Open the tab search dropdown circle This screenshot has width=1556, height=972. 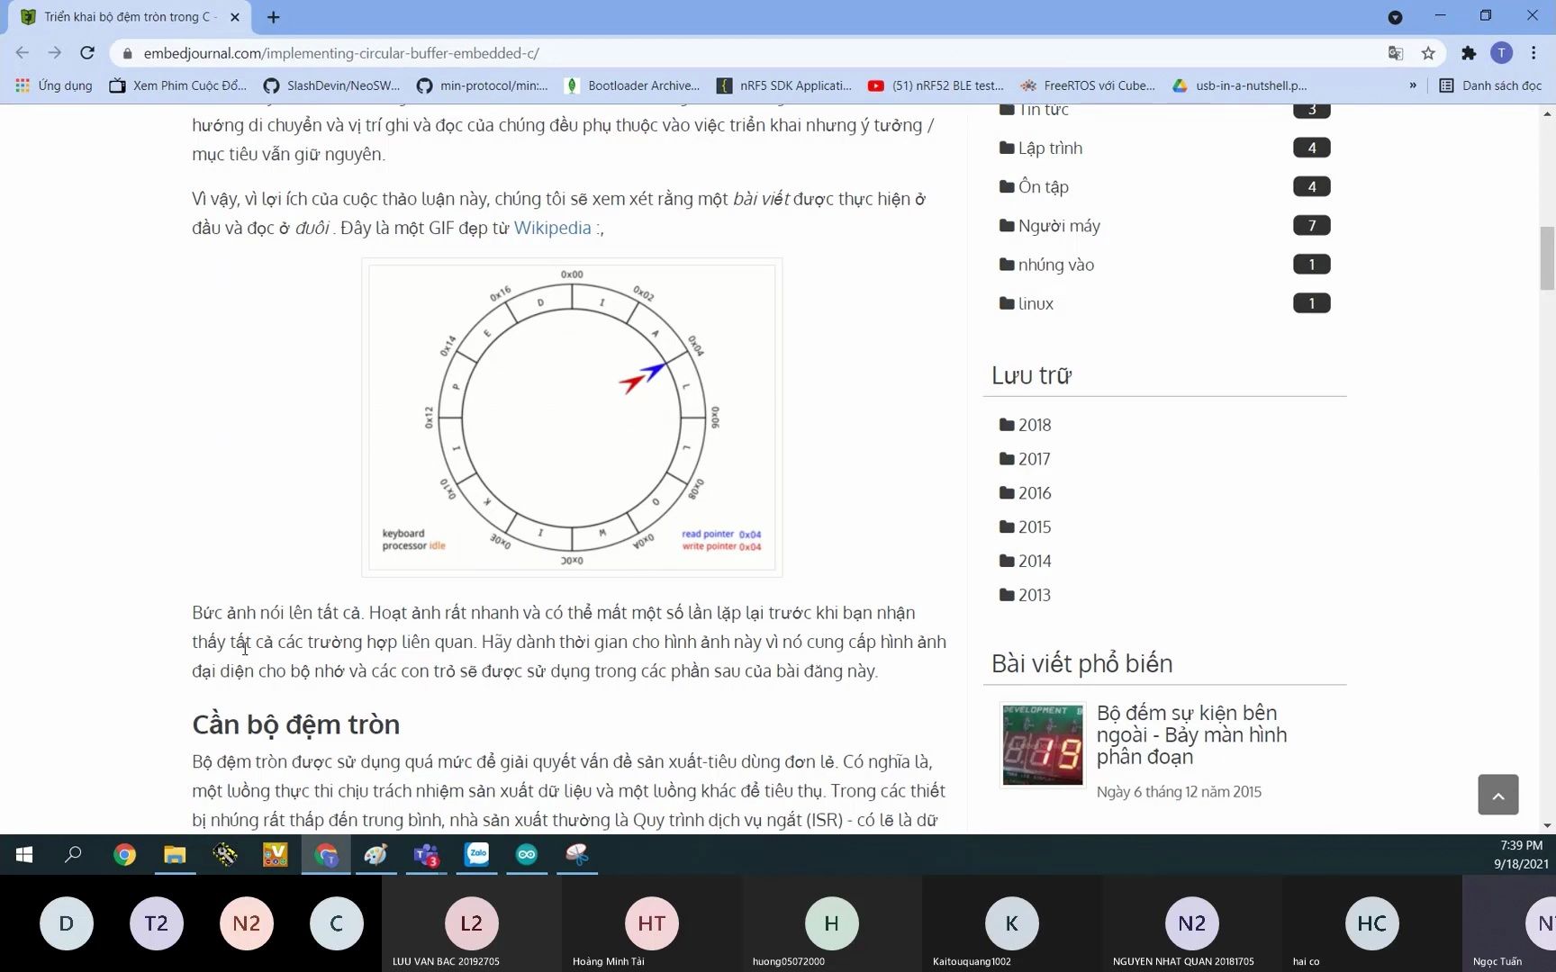tap(1395, 17)
